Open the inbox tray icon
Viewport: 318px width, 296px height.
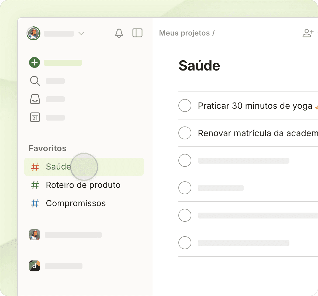point(35,99)
